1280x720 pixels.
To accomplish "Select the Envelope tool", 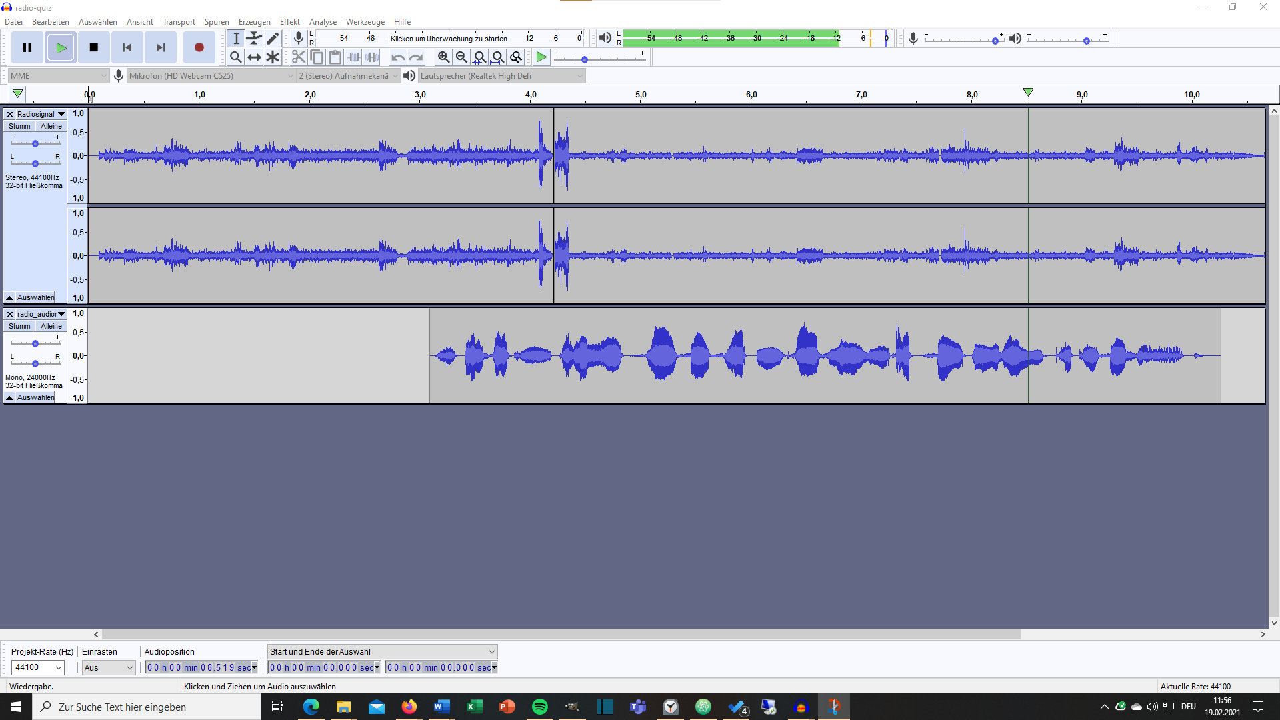I will 254,39.
